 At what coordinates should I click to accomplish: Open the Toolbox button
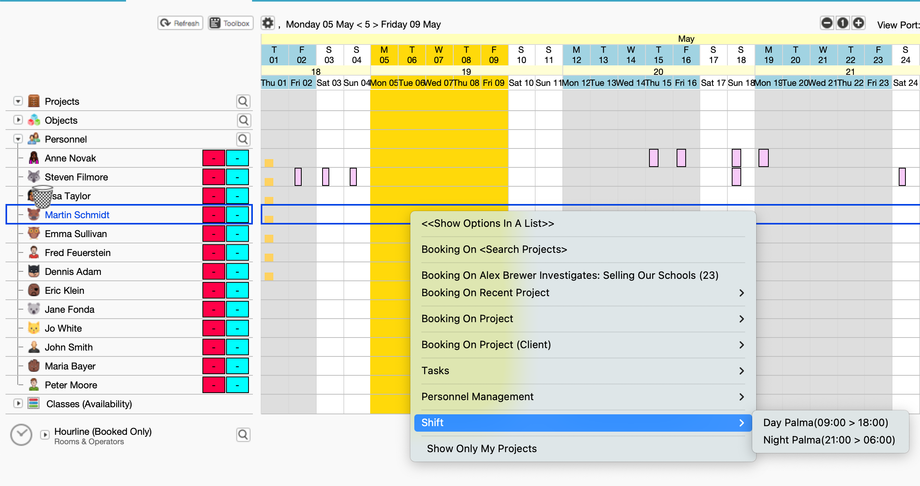point(230,23)
